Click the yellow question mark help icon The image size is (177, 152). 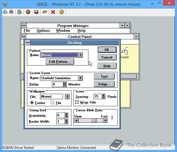pyautogui.click(x=61, y=12)
